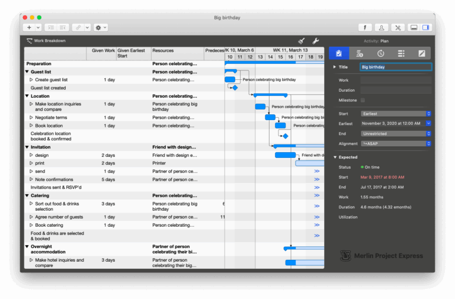Click the flag toolbar icon
The height and width of the screenshot is (299, 455).
[x=365, y=28]
